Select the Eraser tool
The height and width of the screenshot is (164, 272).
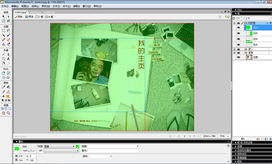(8, 40)
